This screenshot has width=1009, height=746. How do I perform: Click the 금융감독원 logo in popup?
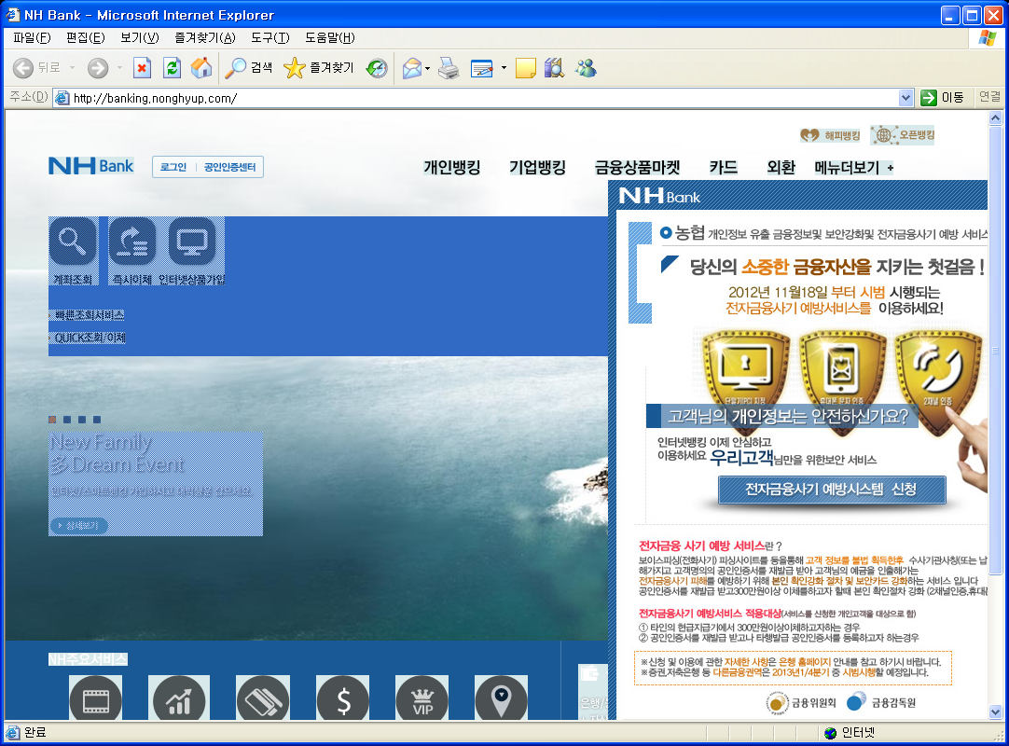click(881, 702)
